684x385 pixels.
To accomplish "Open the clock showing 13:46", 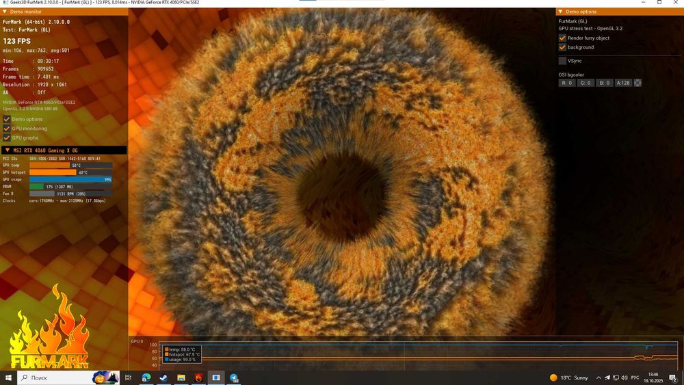I will 653,377.
